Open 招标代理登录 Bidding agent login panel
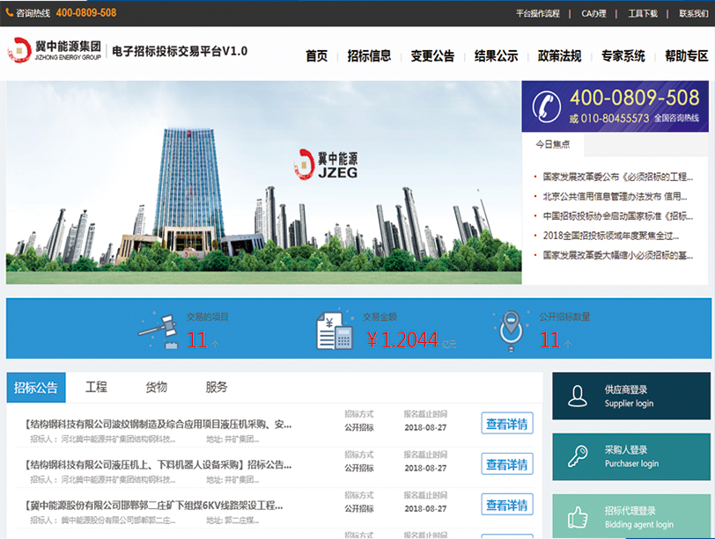This screenshot has width=715, height=539. pyautogui.click(x=631, y=517)
